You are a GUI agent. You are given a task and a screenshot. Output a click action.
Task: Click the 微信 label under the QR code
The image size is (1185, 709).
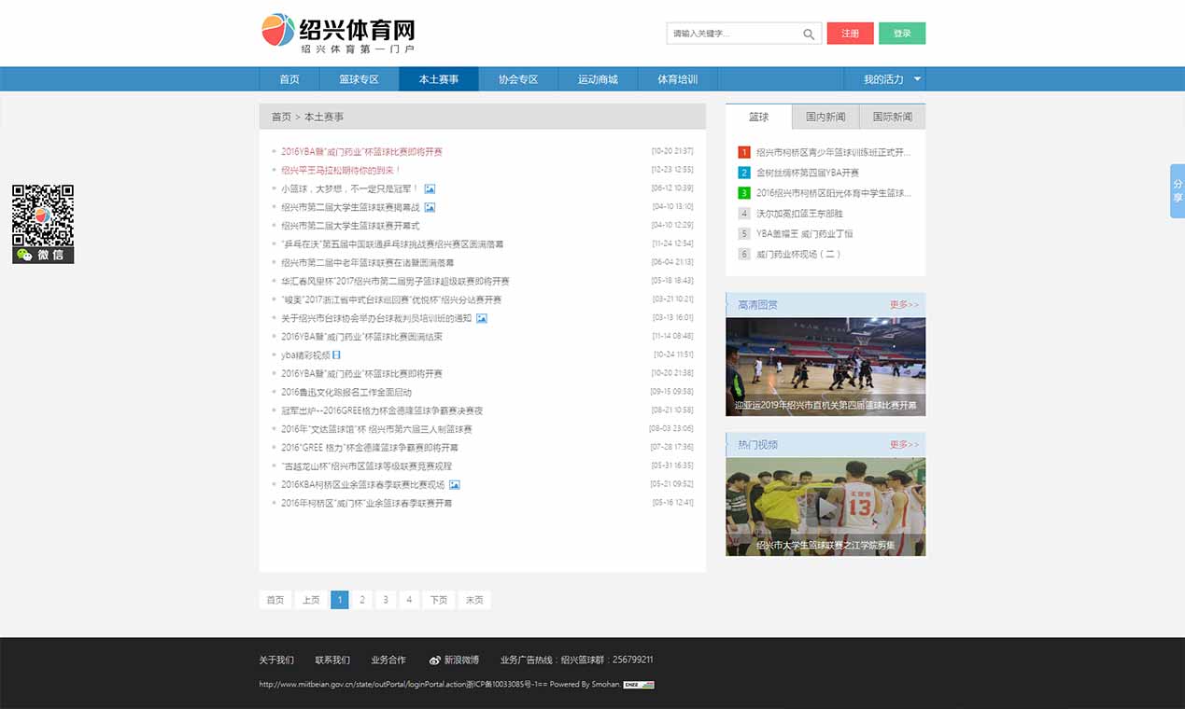[43, 255]
